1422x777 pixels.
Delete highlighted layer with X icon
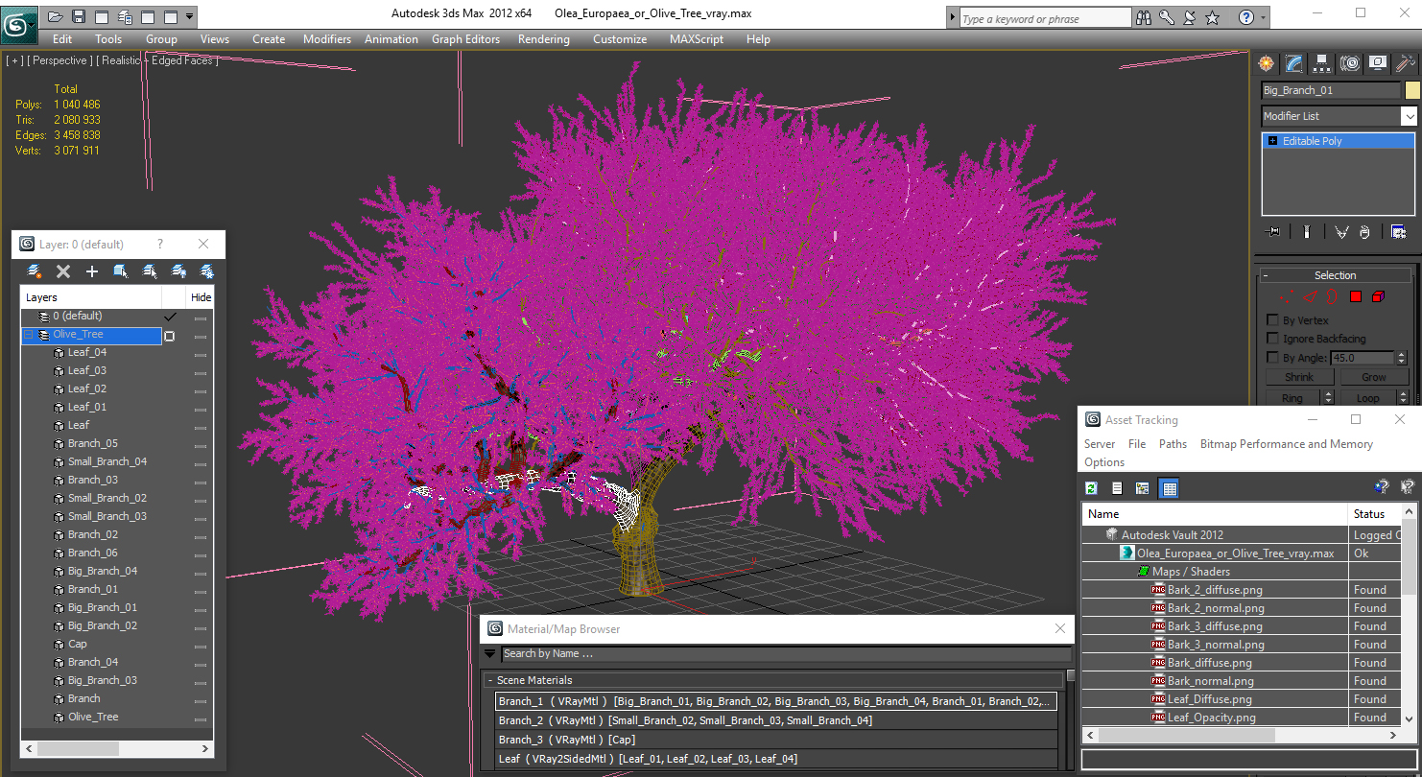[x=63, y=271]
